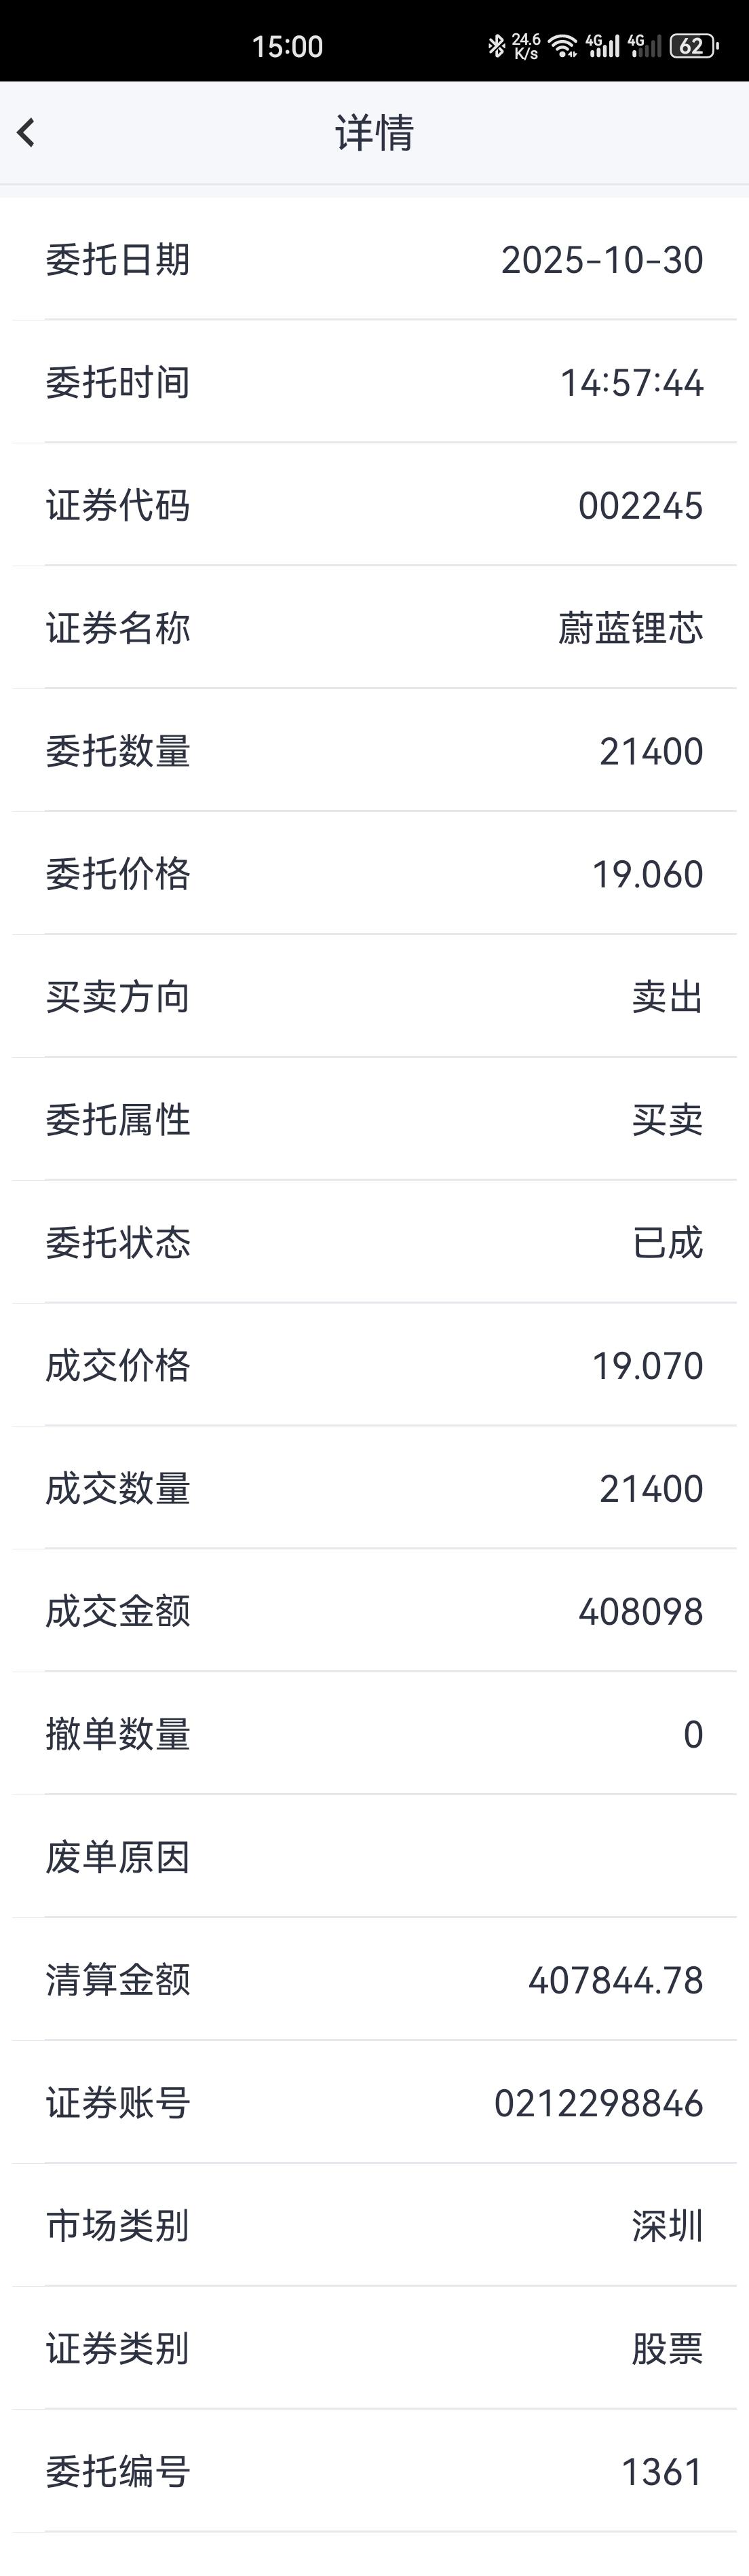This screenshot has height=2576, width=749.
Task: Tap the 证券代码 value 002245
Action: 640,506
